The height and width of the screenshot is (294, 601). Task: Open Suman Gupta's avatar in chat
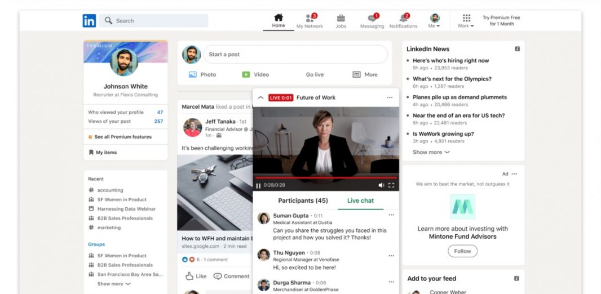[264, 218]
